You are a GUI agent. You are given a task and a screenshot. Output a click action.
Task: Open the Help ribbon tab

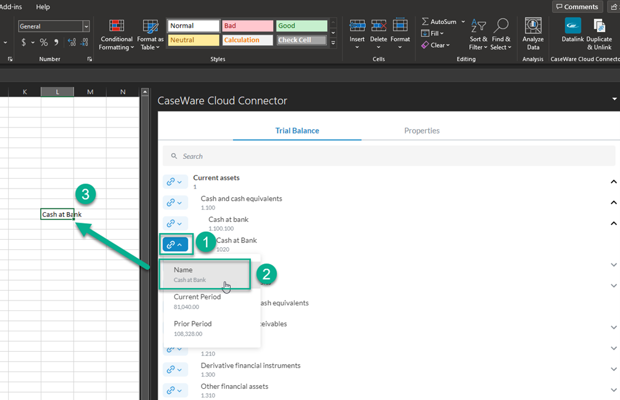click(43, 7)
